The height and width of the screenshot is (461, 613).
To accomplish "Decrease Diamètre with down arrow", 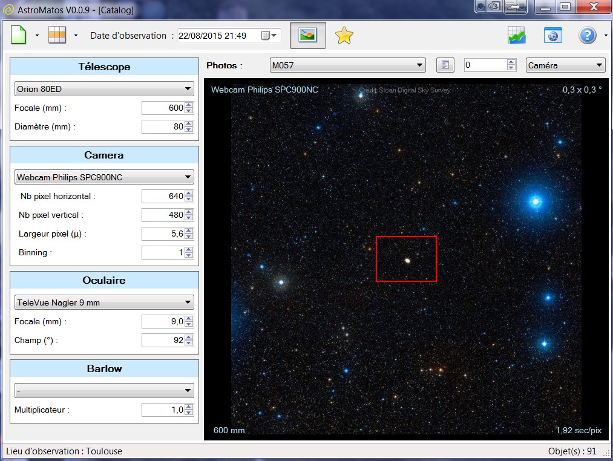I will (189, 130).
